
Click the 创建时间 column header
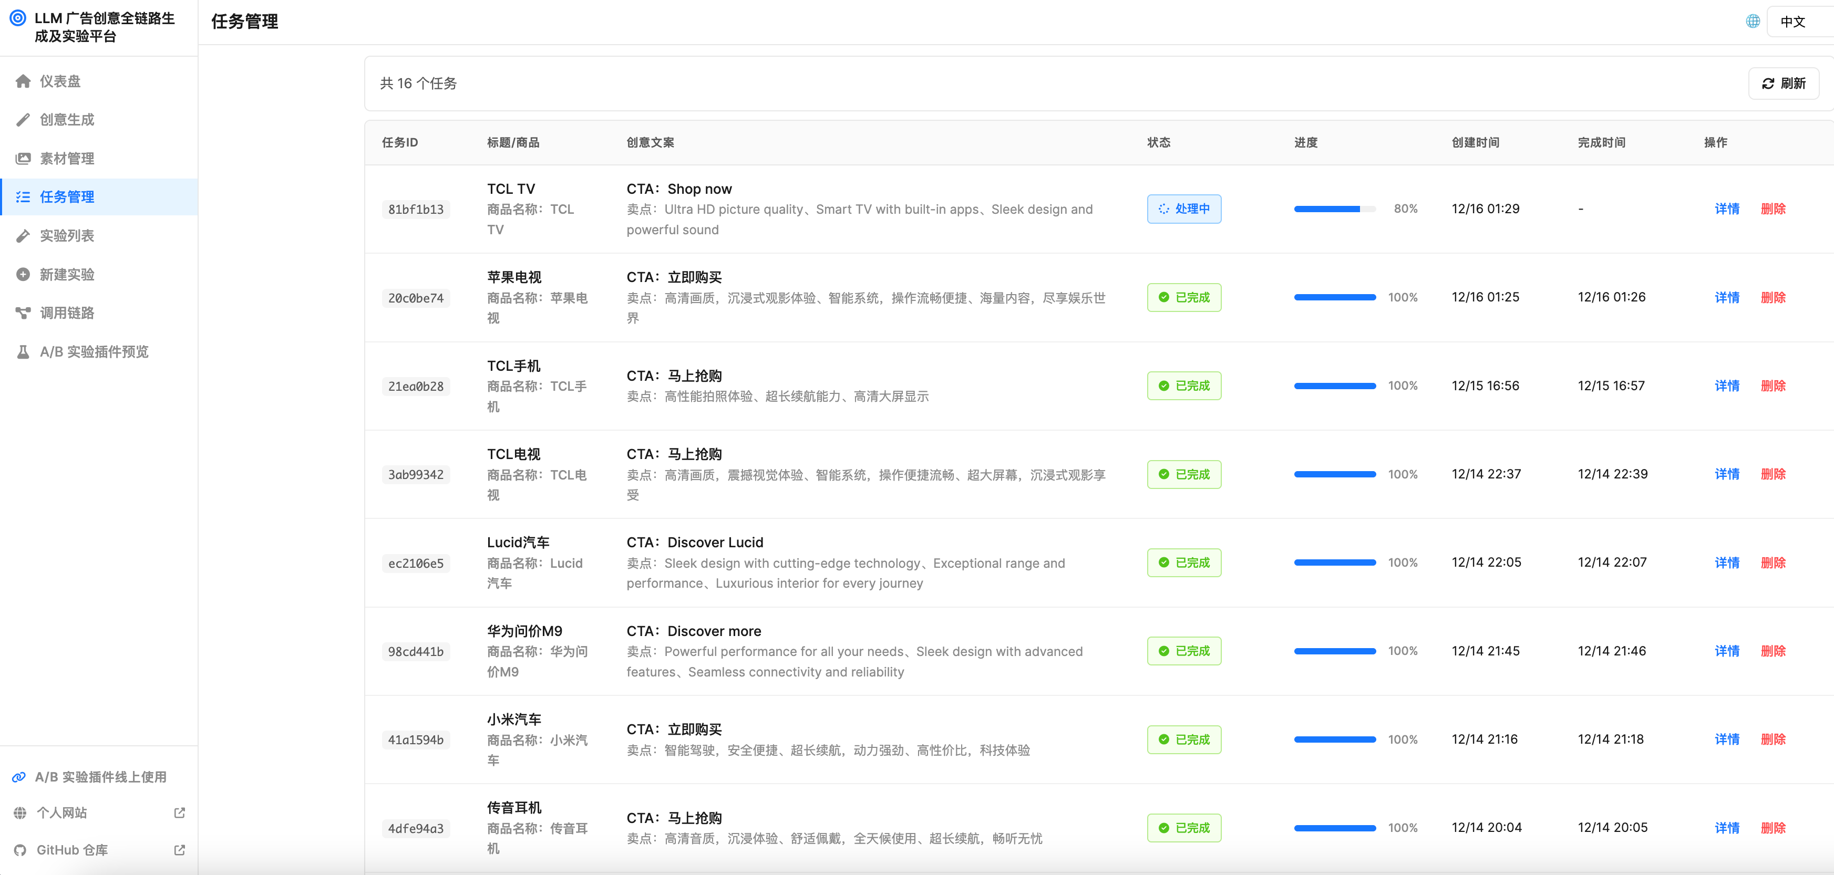(x=1475, y=142)
